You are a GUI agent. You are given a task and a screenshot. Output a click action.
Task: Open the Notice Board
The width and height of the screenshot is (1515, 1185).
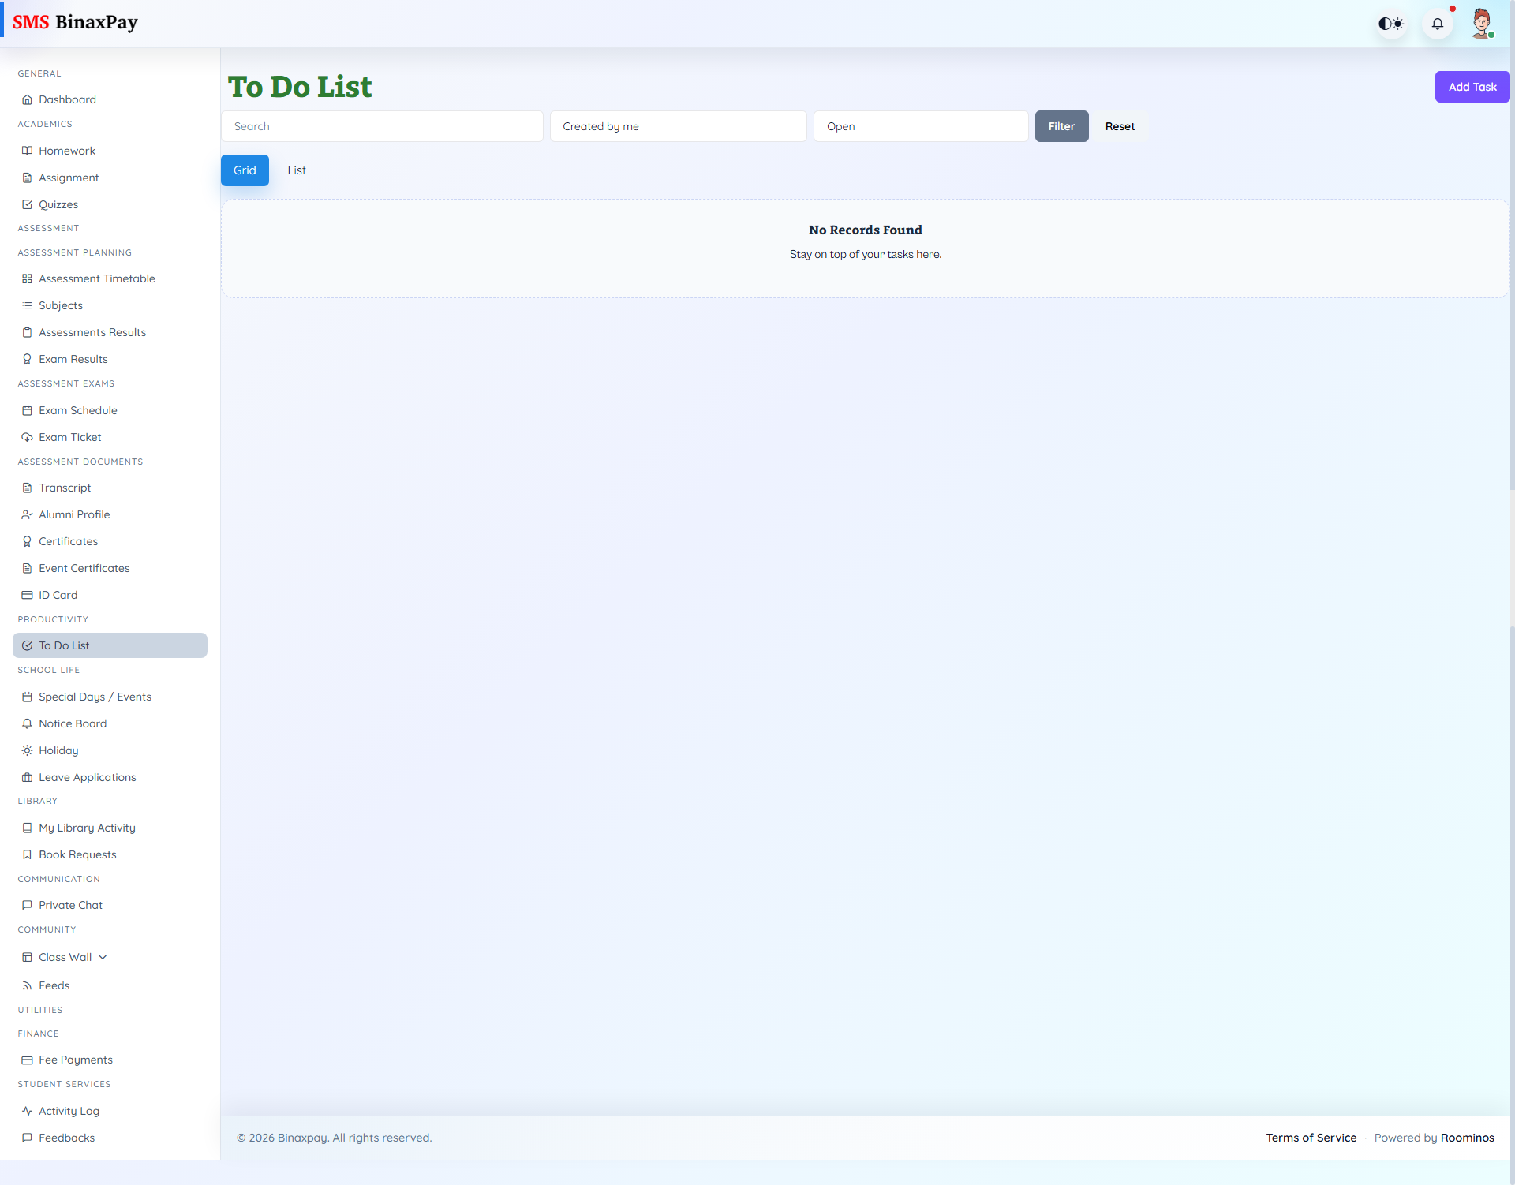tap(72, 723)
